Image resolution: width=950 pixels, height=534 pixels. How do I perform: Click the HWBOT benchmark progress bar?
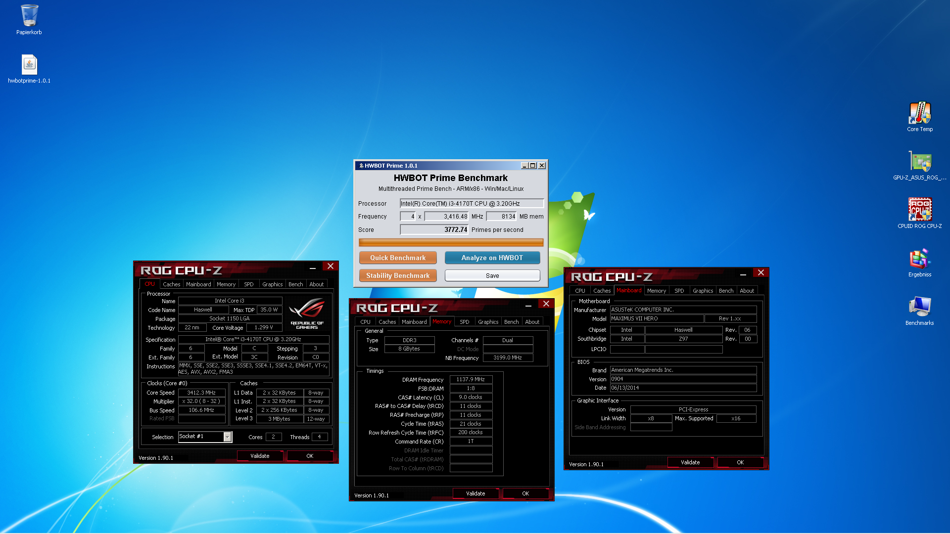pos(451,242)
